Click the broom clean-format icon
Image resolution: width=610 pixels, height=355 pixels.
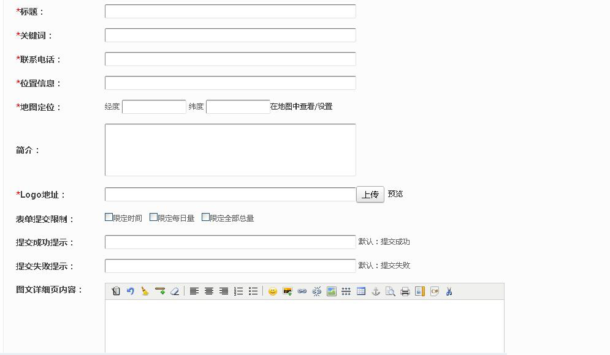[x=145, y=291]
